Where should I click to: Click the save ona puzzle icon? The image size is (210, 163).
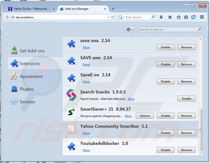coord(71,44)
